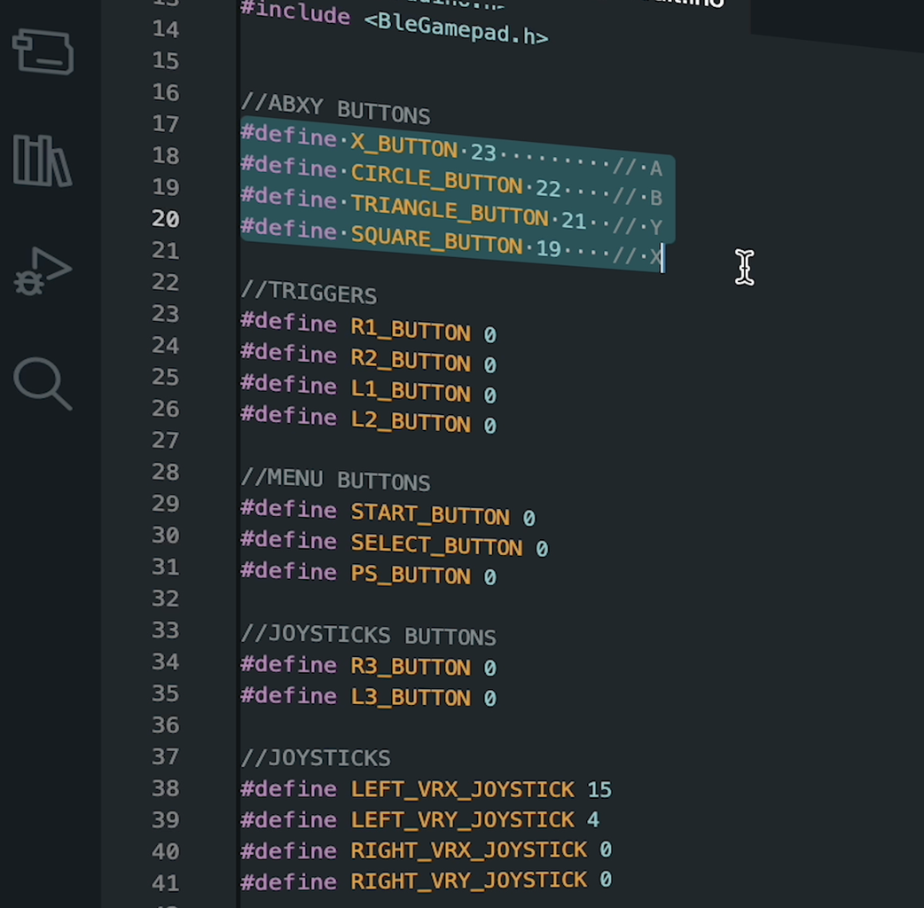This screenshot has height=908, width=924.
Task: Open the Debug sidebar icon
Action: 43,271
